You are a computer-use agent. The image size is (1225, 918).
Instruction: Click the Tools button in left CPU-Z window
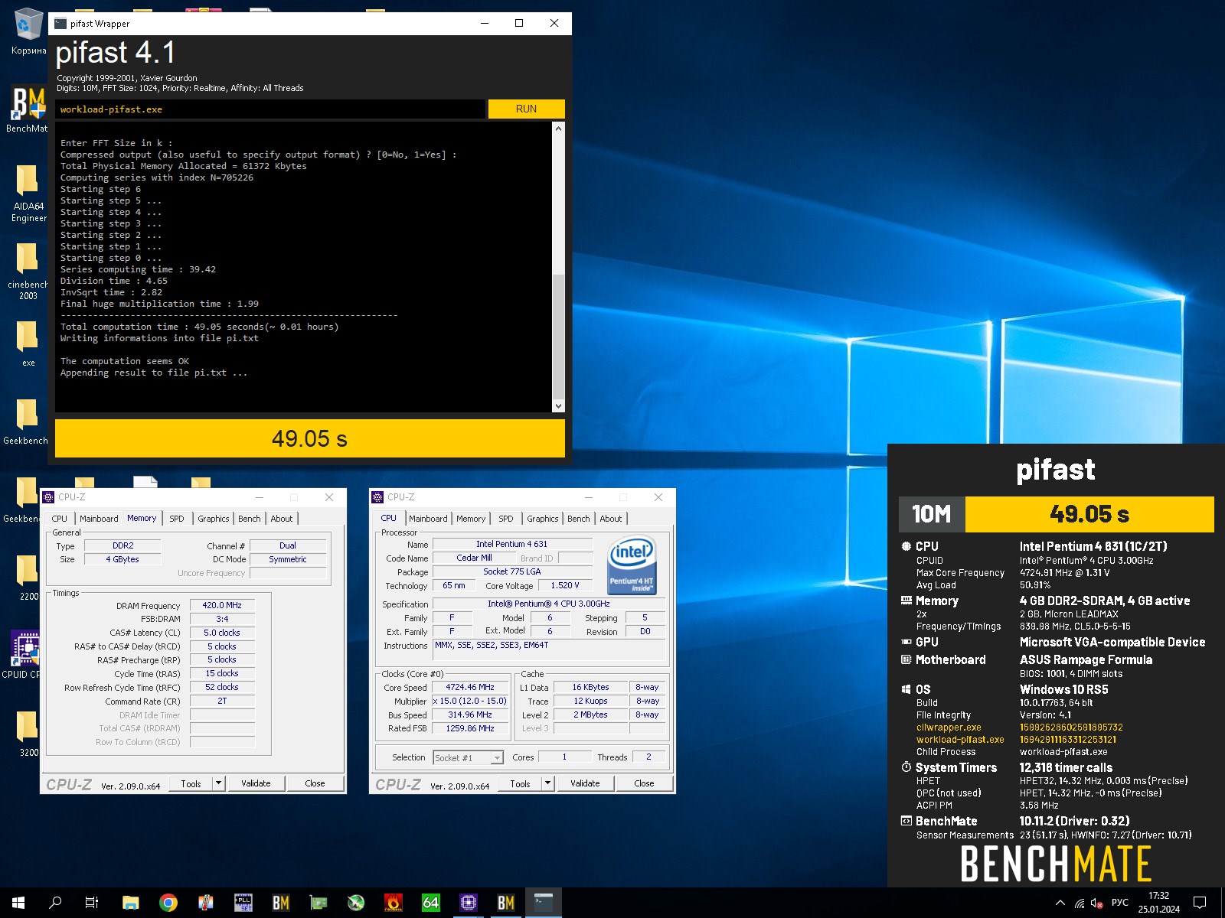tap(191, 783)
